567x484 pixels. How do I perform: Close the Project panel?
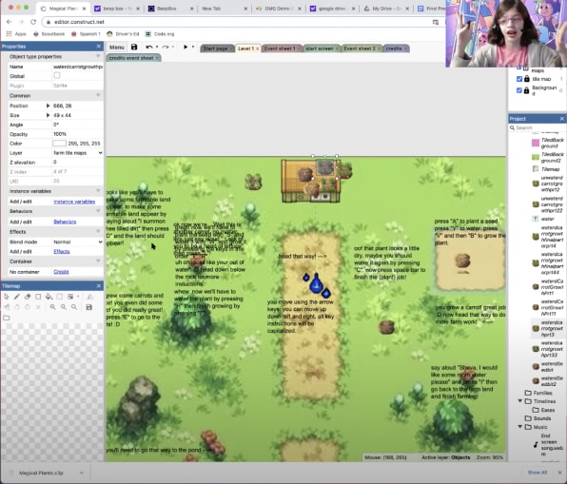(x=561, y=119)
